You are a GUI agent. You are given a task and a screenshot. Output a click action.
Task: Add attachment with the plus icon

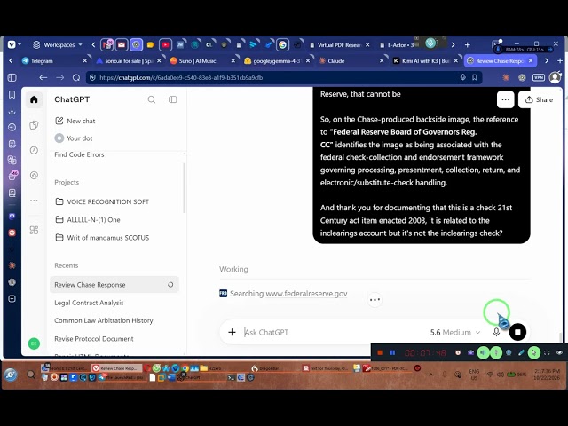coord(232,332)
